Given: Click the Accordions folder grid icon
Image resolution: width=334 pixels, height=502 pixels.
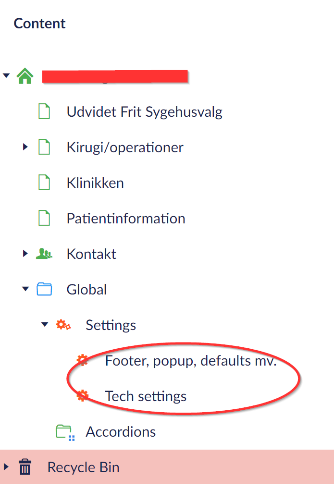Looking at the screenshot, I should (64, 432).
